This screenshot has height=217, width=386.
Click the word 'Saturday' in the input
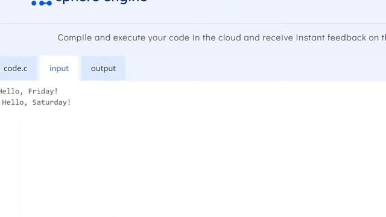49,102
